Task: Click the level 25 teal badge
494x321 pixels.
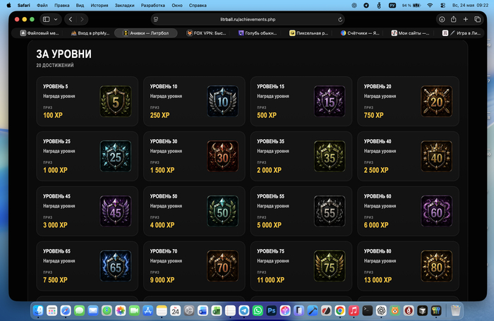Action: click(x=116, y=156)
